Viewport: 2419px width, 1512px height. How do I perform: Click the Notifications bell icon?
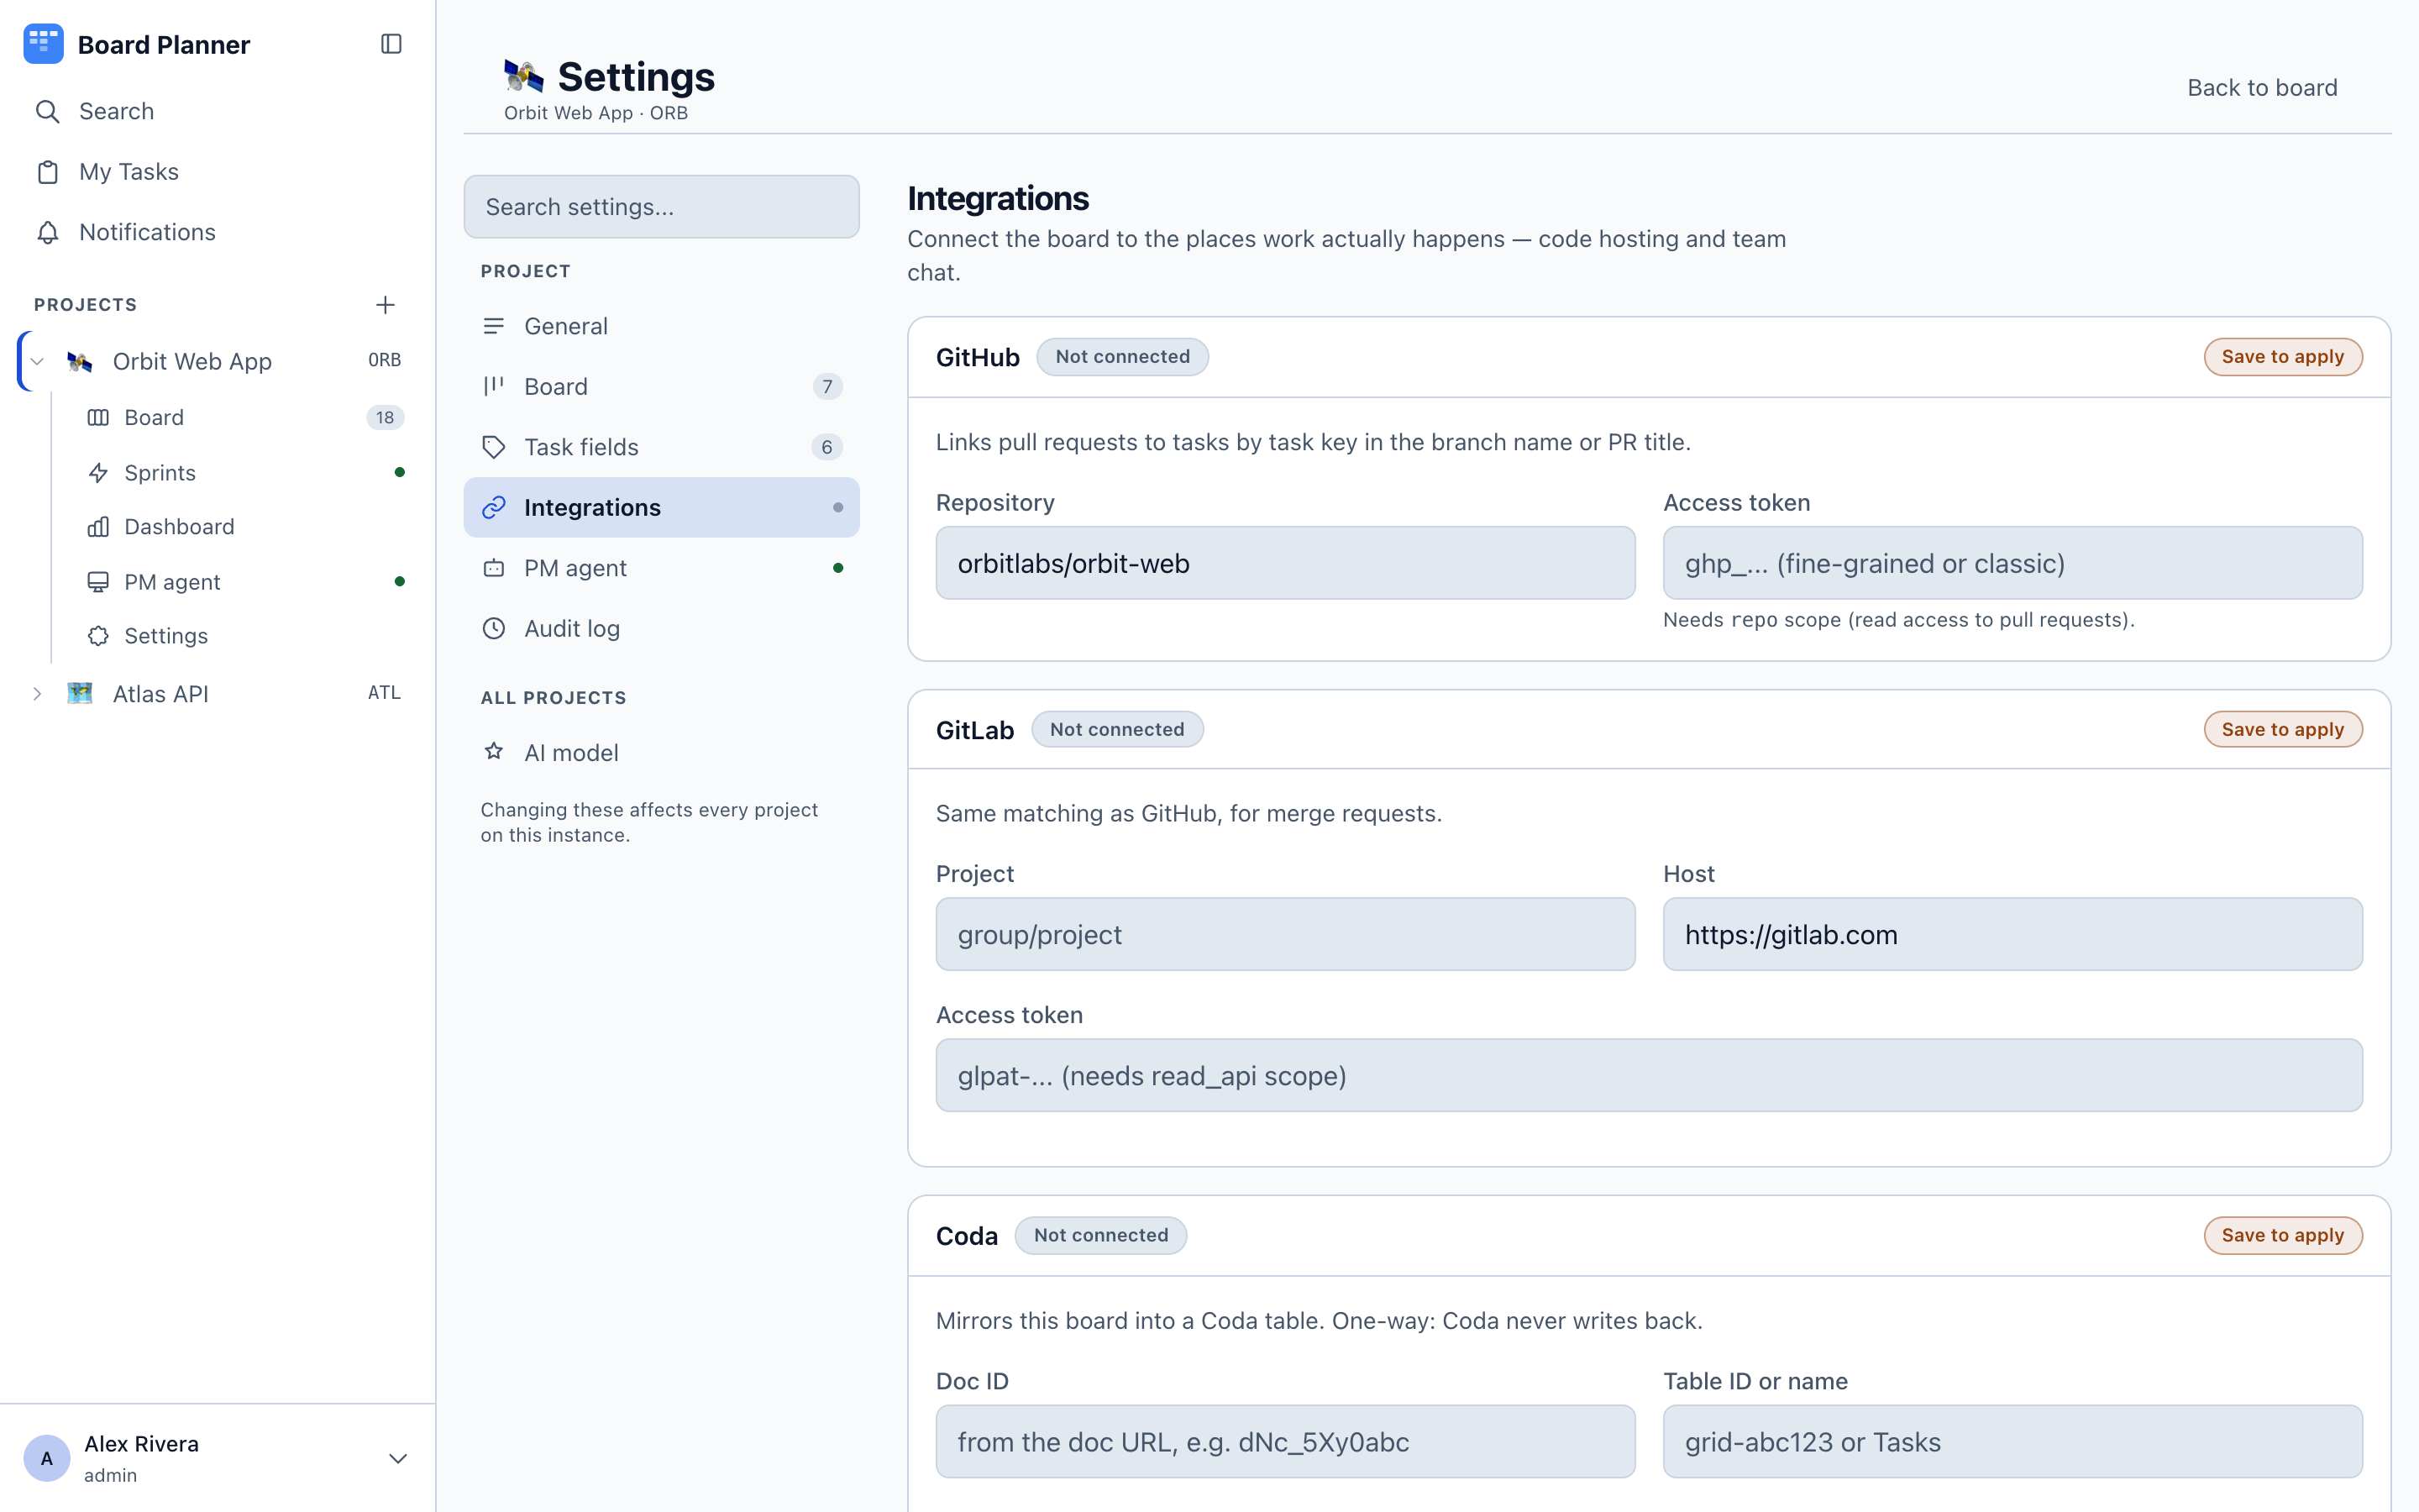coord(47,232)
